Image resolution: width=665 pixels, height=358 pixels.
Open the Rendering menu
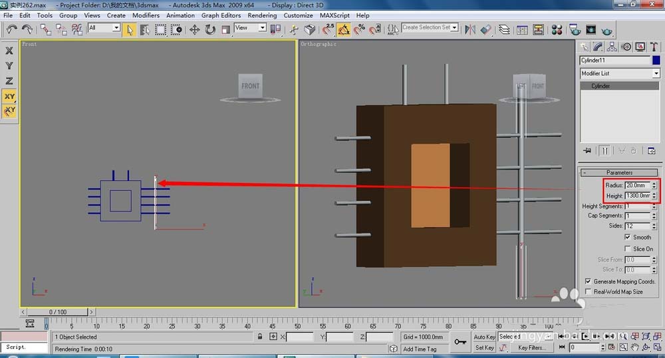(x=262, y=15)
